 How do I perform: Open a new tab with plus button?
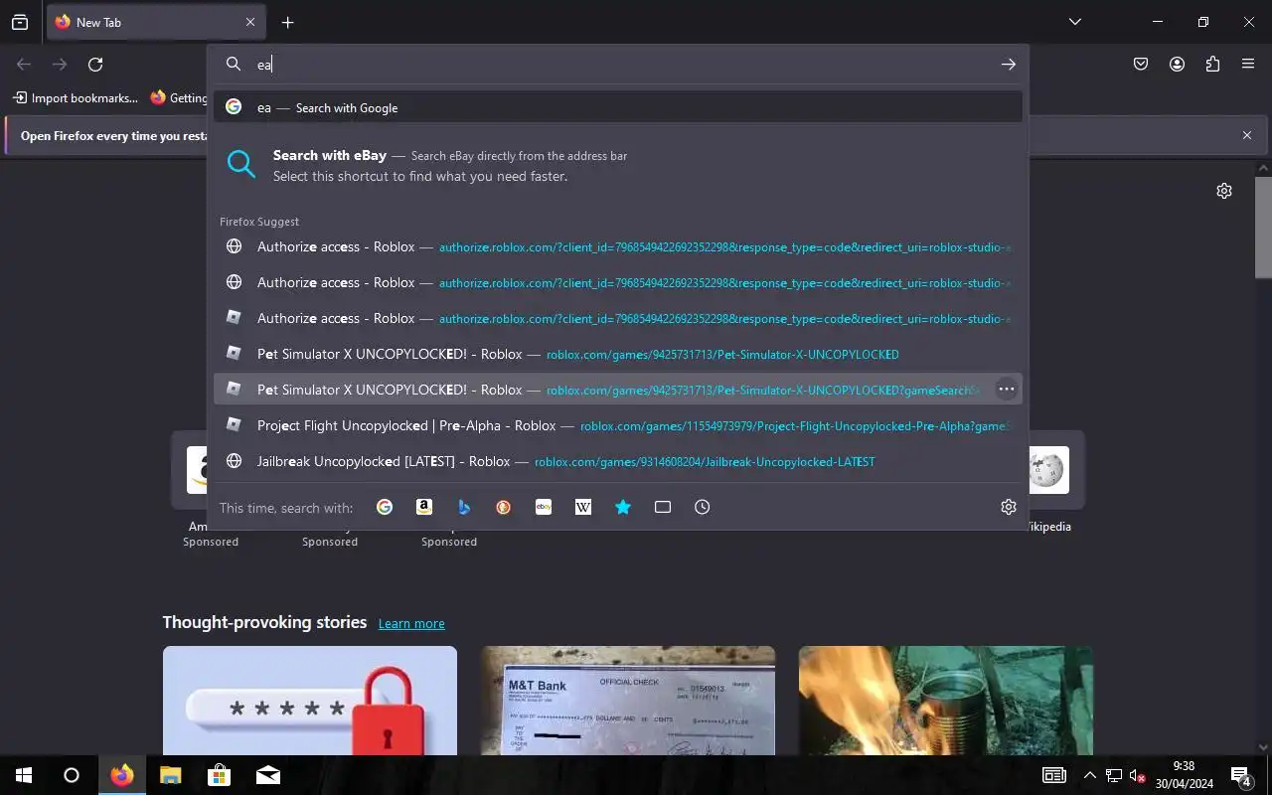tap(287, 22)
